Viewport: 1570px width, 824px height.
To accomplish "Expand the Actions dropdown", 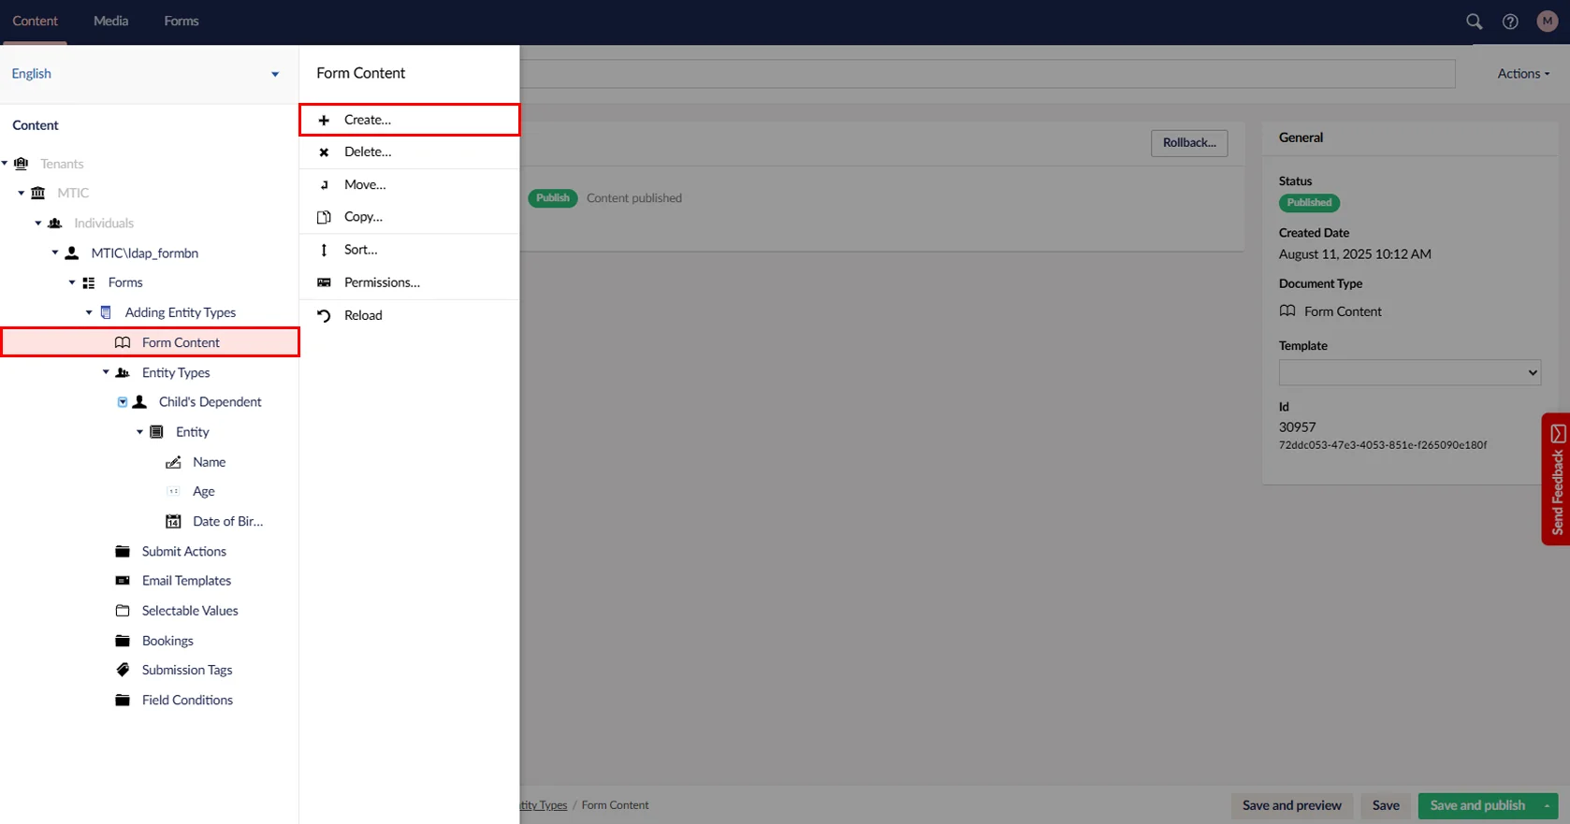I will coord(1522,74).
